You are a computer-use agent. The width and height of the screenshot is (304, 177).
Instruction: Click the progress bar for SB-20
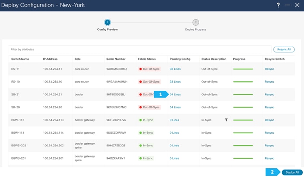coord(243,107)
